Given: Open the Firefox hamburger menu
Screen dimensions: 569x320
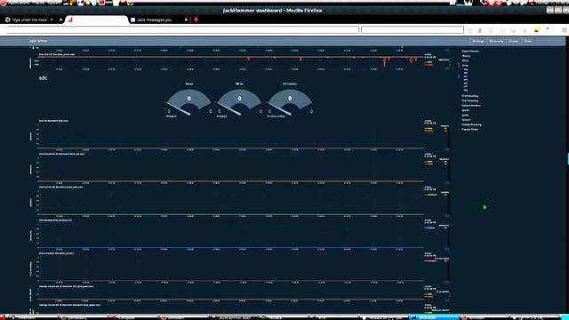Looking at the screenshot, I should pyautogui.click(x=565, y=30).
